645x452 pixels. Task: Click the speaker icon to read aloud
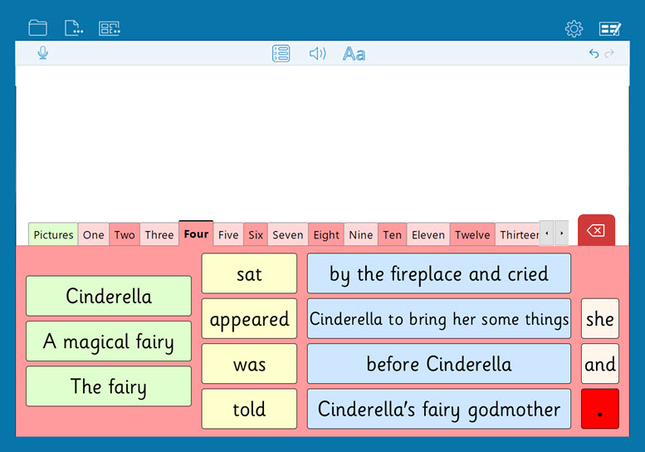317,54
